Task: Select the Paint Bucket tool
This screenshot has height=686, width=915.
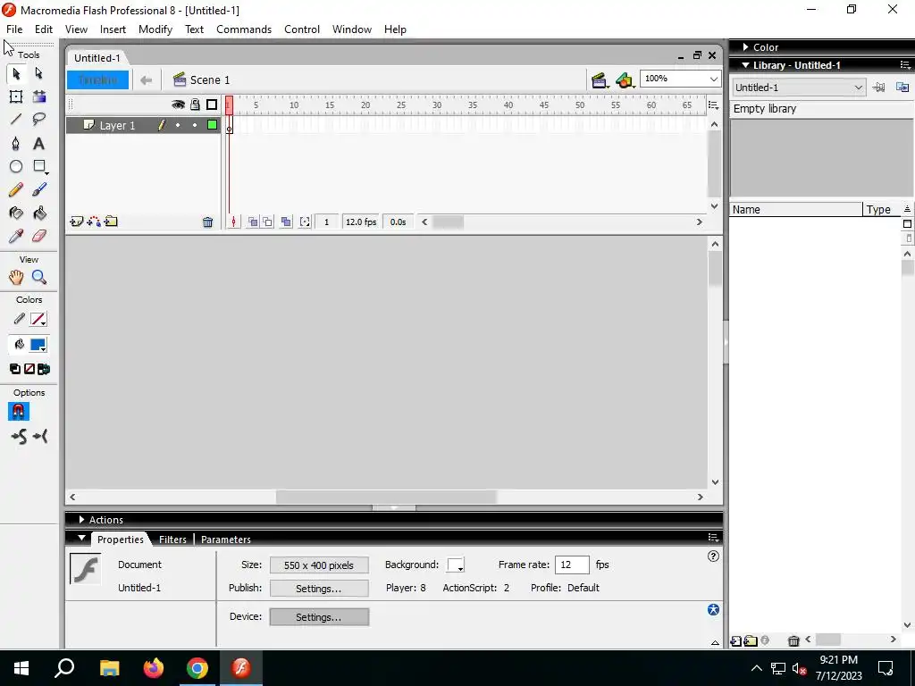Action: click(39, 213)
